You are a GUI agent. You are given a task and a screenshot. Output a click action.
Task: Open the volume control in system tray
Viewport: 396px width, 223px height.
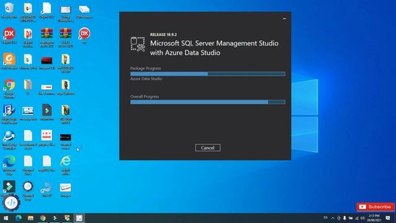point(363,218)
